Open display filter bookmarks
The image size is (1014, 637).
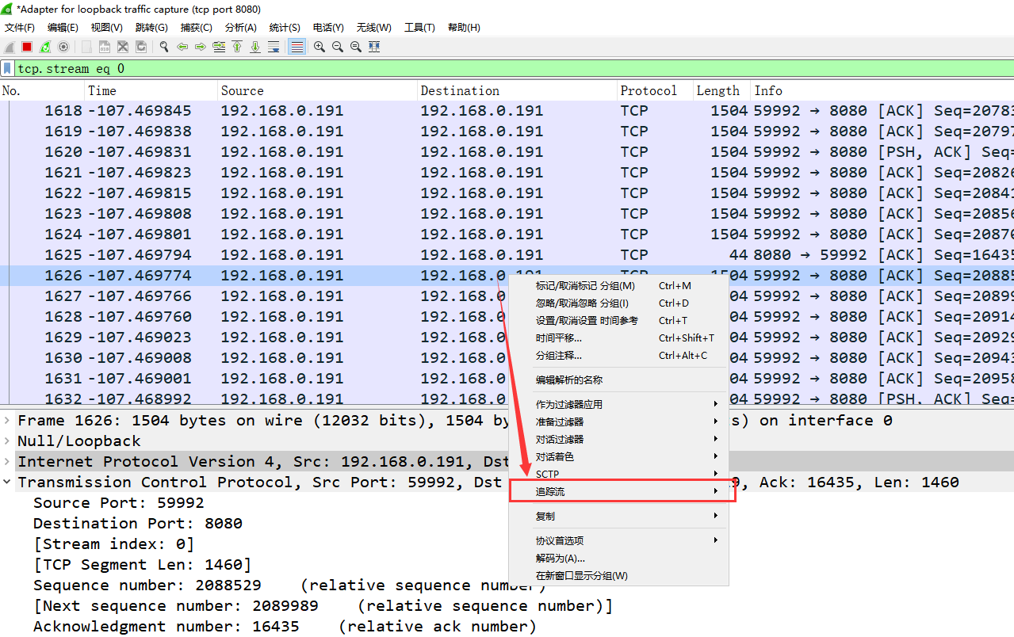pos(7,69)
